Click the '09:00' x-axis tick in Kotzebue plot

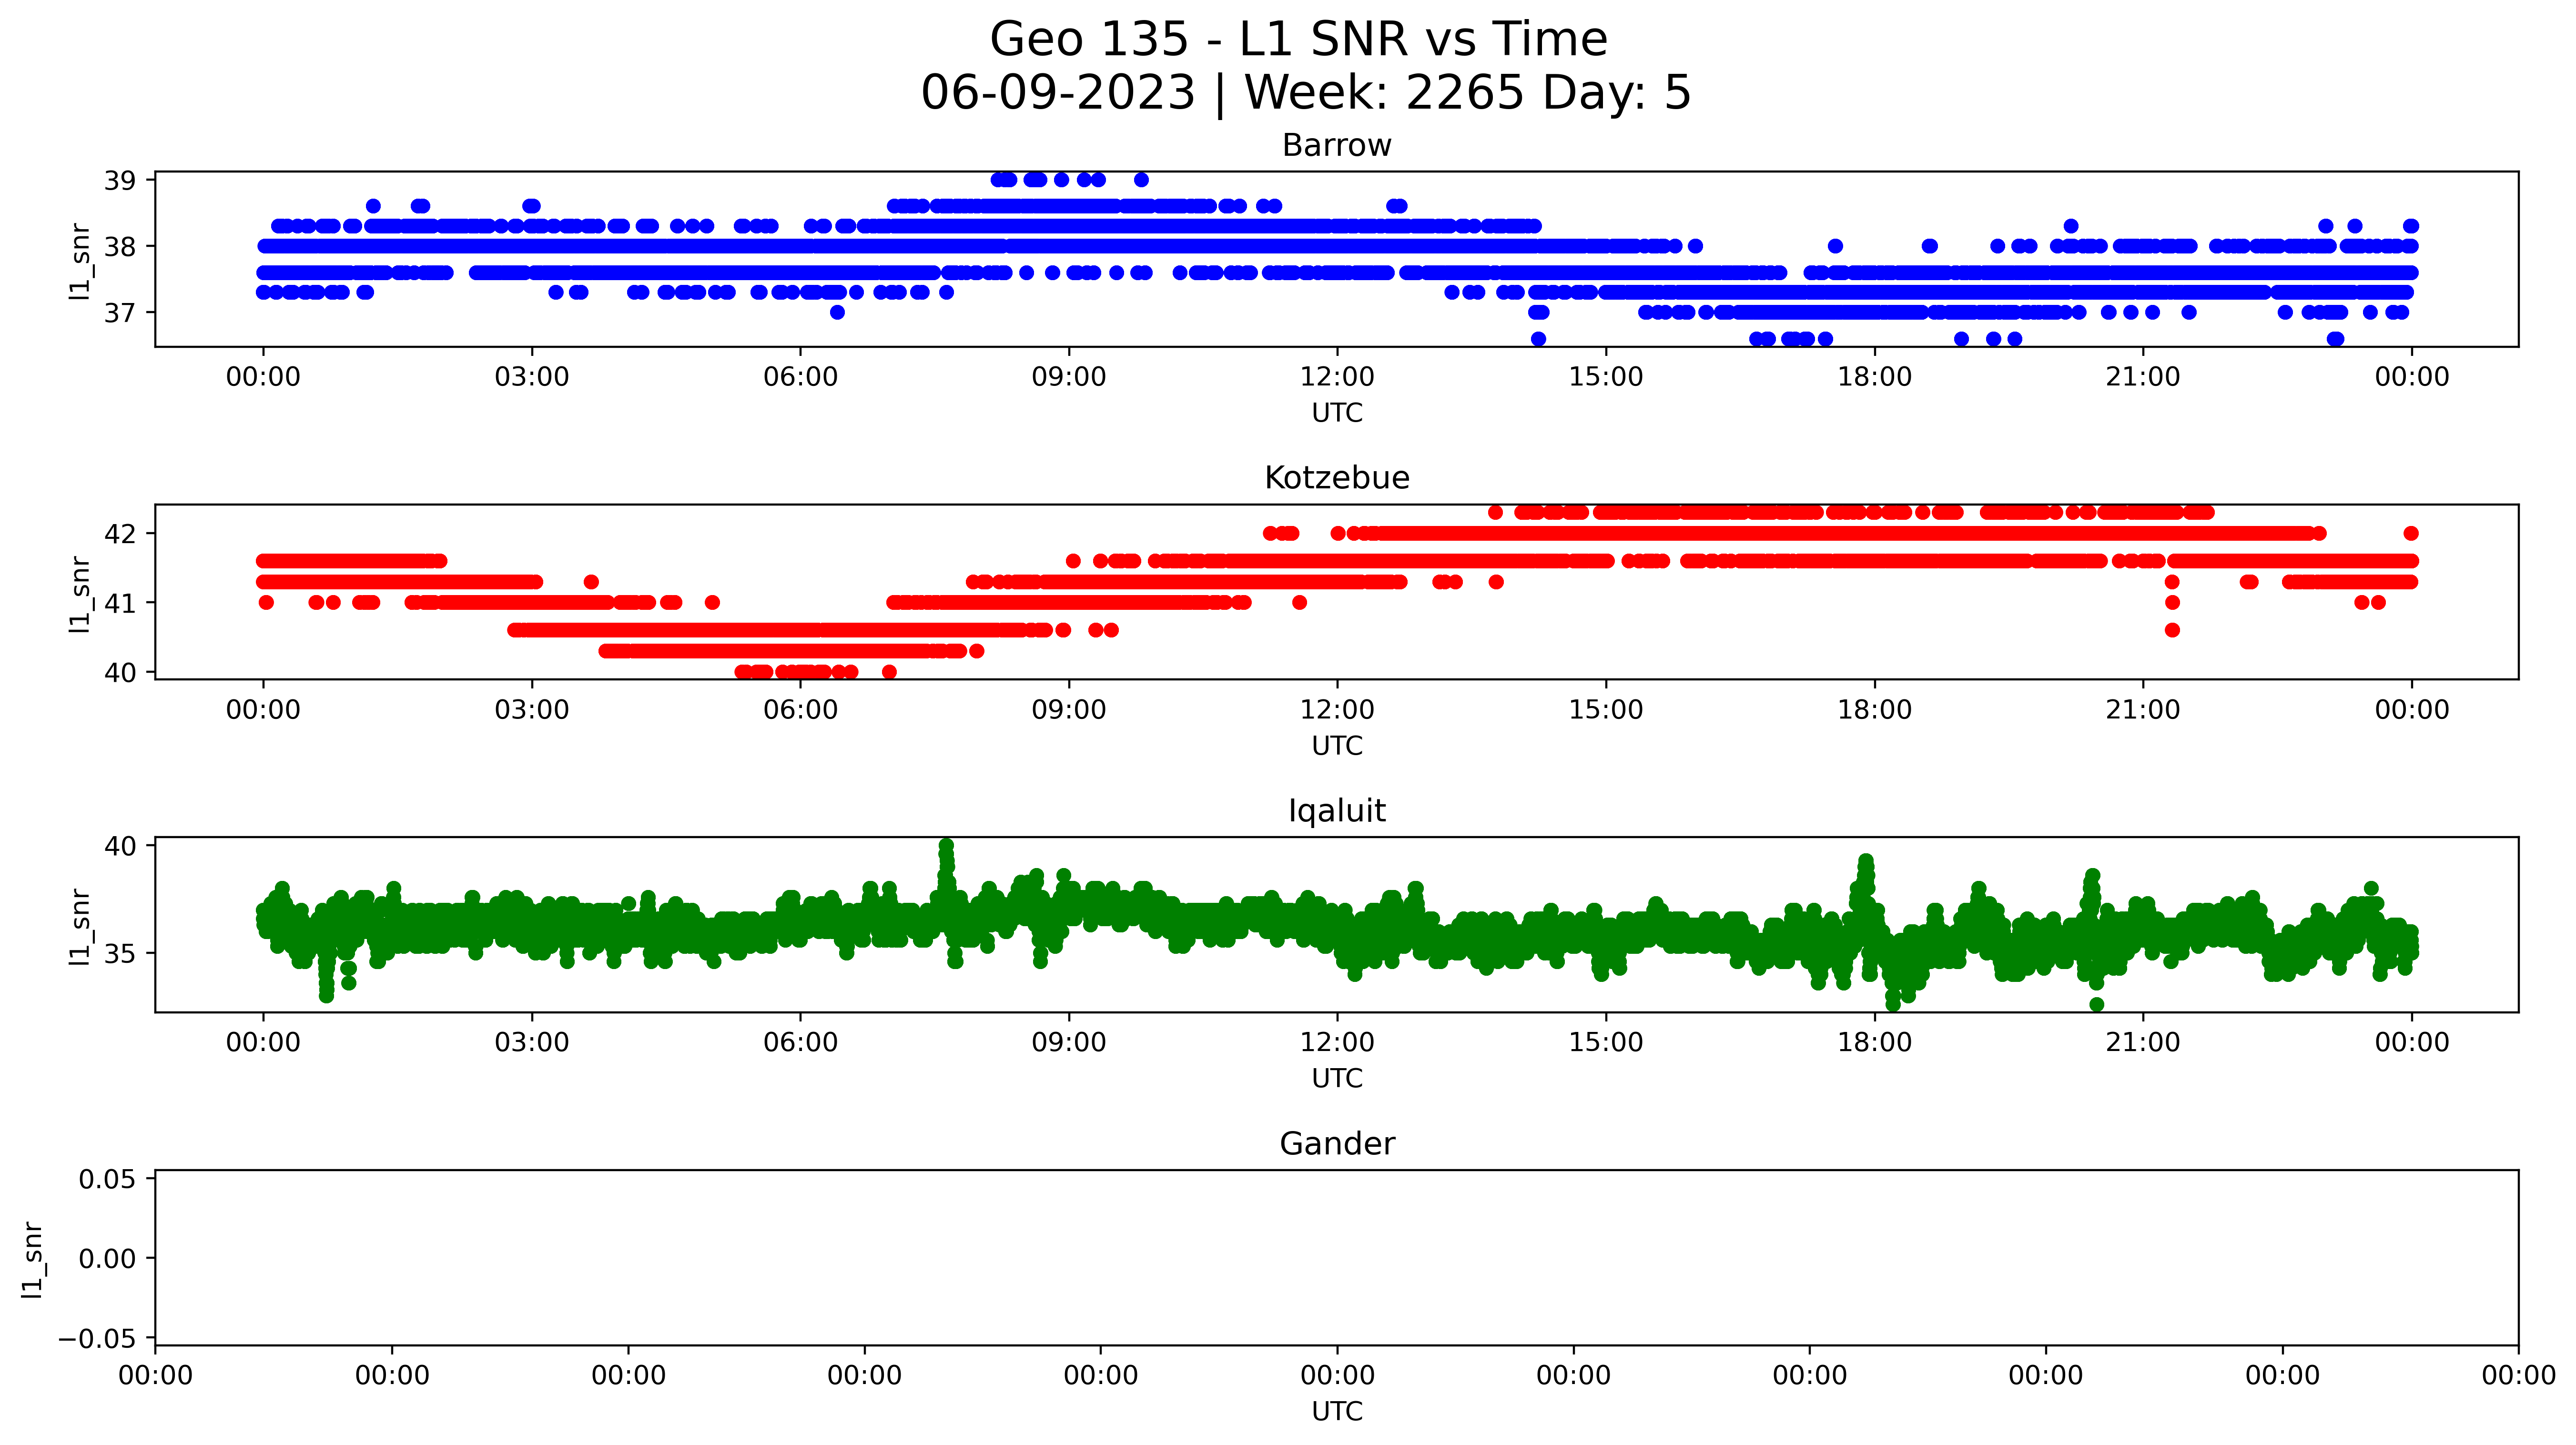click(1069, 710)
